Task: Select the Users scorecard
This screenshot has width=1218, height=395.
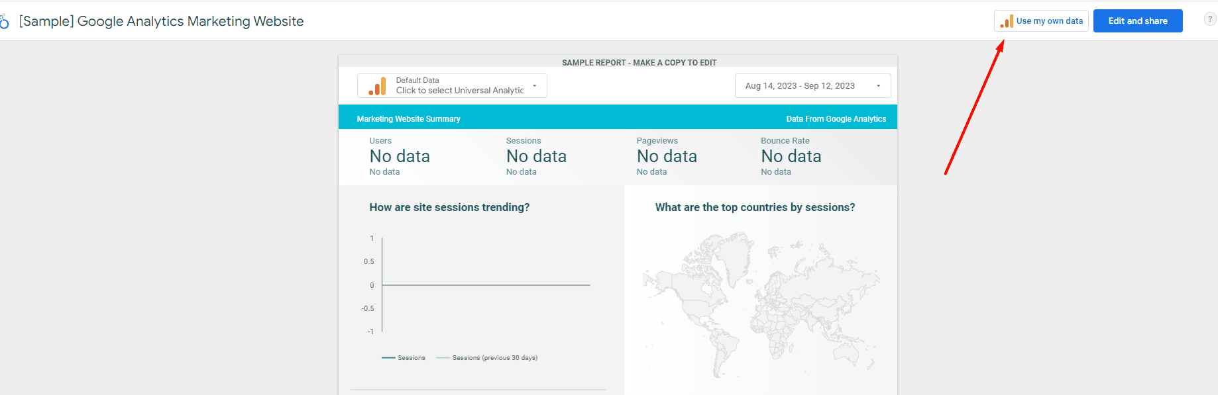Action: click(x=400, y=156)
